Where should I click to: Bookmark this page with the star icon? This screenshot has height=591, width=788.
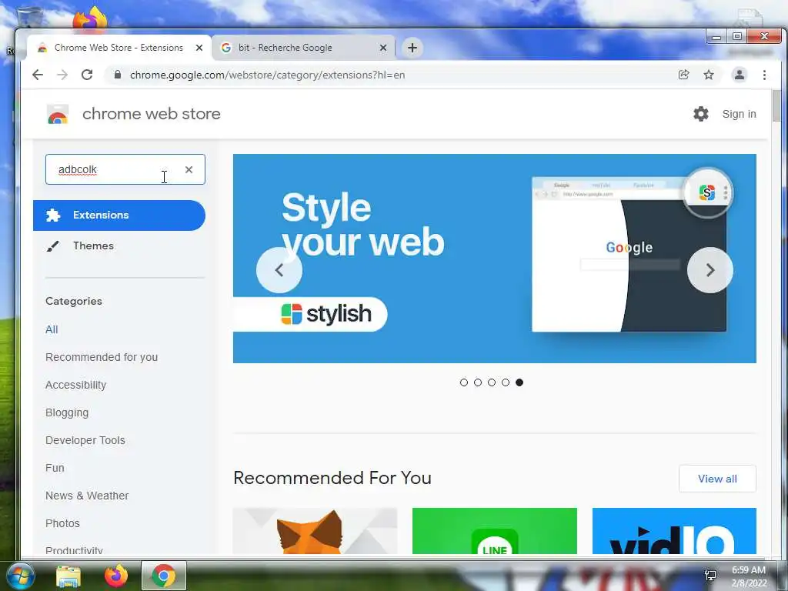click(709, 75)
